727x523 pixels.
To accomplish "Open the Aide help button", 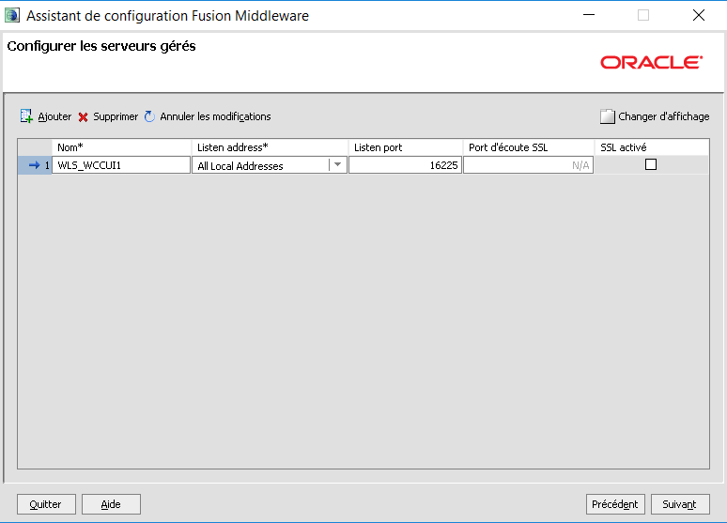I will [111, 504].
